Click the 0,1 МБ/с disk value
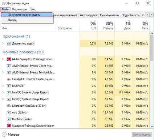The width and height of the screenshot is (154, 140). [x=125, y=93]
